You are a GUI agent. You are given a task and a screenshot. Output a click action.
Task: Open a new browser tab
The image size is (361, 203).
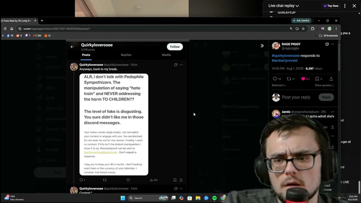(42, 21)
